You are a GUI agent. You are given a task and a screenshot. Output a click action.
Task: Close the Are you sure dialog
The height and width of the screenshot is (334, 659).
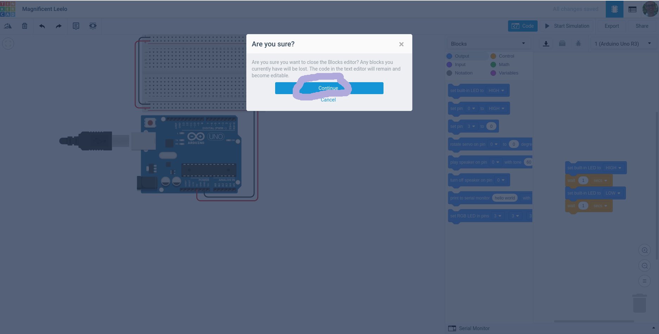click(401, 44)
